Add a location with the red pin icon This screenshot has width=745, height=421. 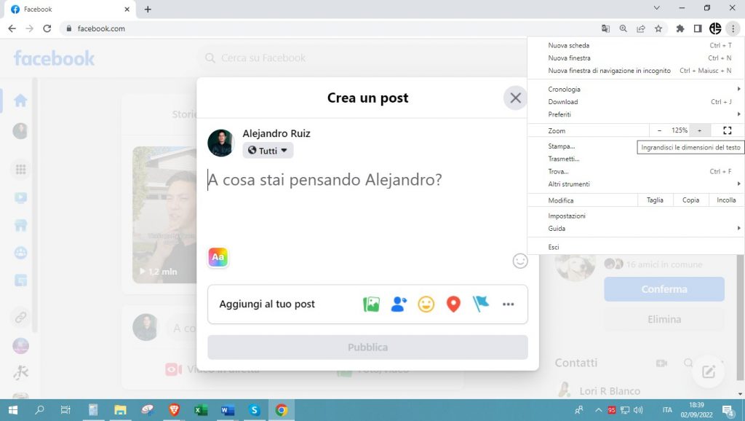(453, 304)
